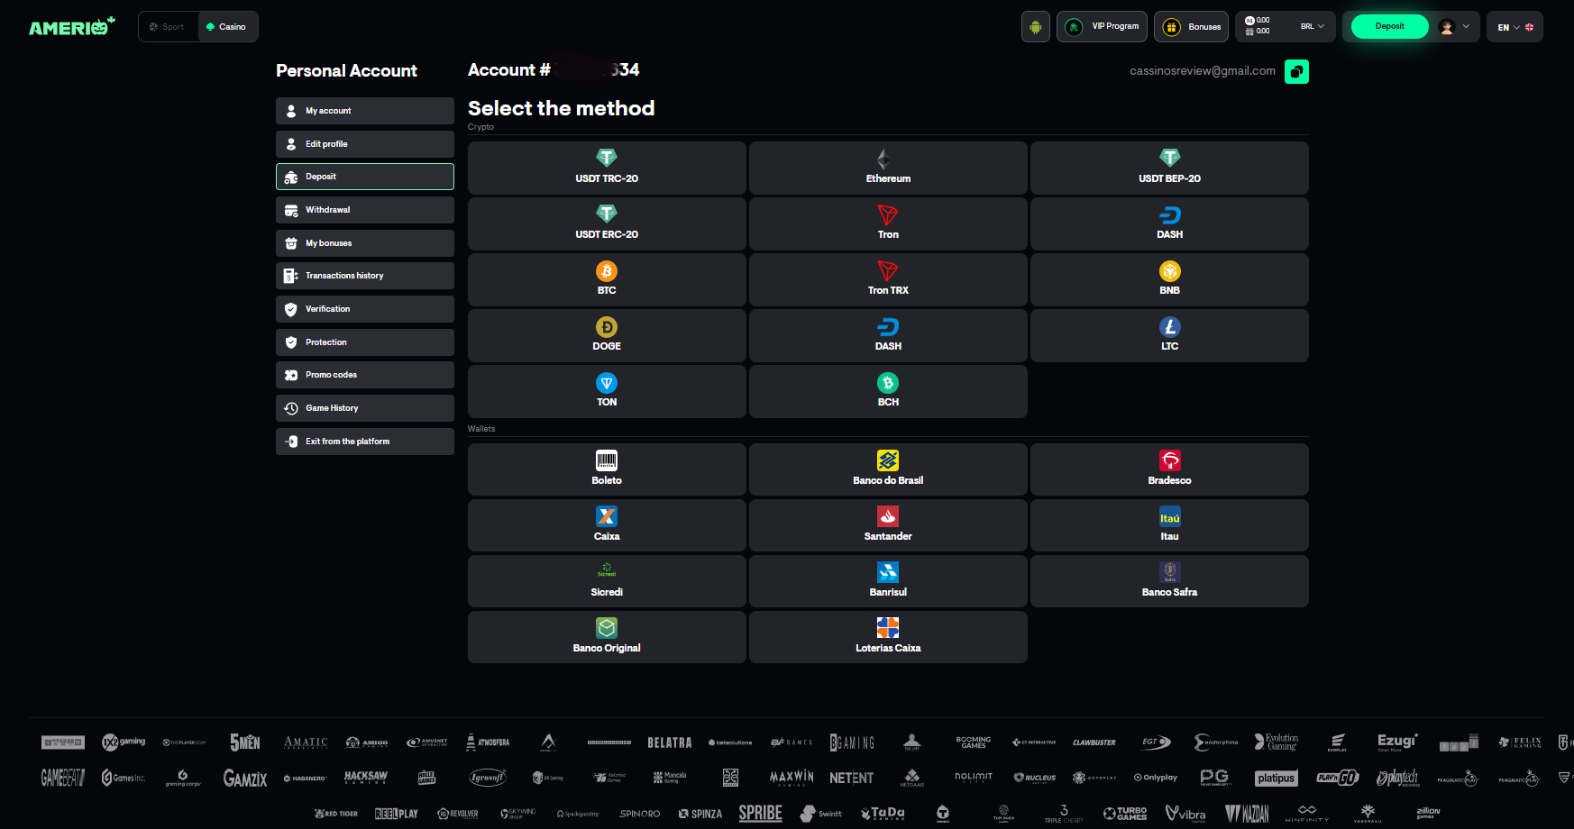Image resolution: width=1574 pixels, height=829 pixels.
Task: Select Sicredi wallet option
Action: (x=607, y=581)
